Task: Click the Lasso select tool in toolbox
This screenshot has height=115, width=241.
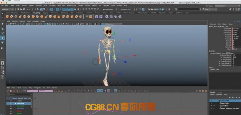Action: click(3, 29)
